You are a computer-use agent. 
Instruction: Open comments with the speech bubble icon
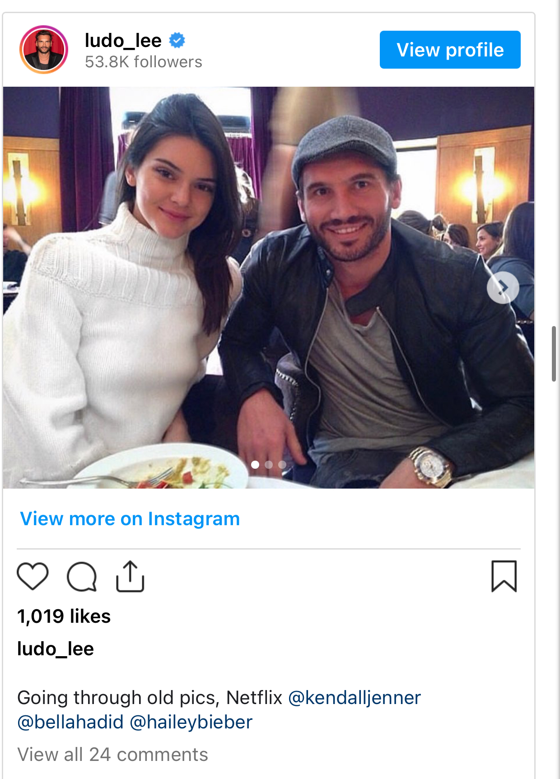pos(82,577)
